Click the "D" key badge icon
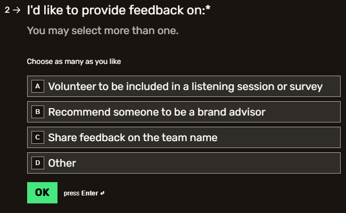This screenshot has width=346, height=213. (37, 163)
